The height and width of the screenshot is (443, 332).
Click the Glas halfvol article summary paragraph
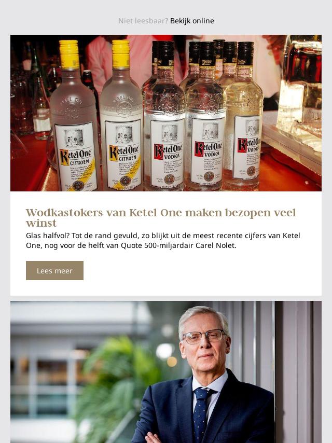coord(163,240)
